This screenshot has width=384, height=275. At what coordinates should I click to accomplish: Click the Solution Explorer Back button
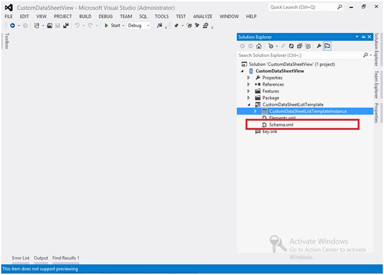[x=243, y=46]
